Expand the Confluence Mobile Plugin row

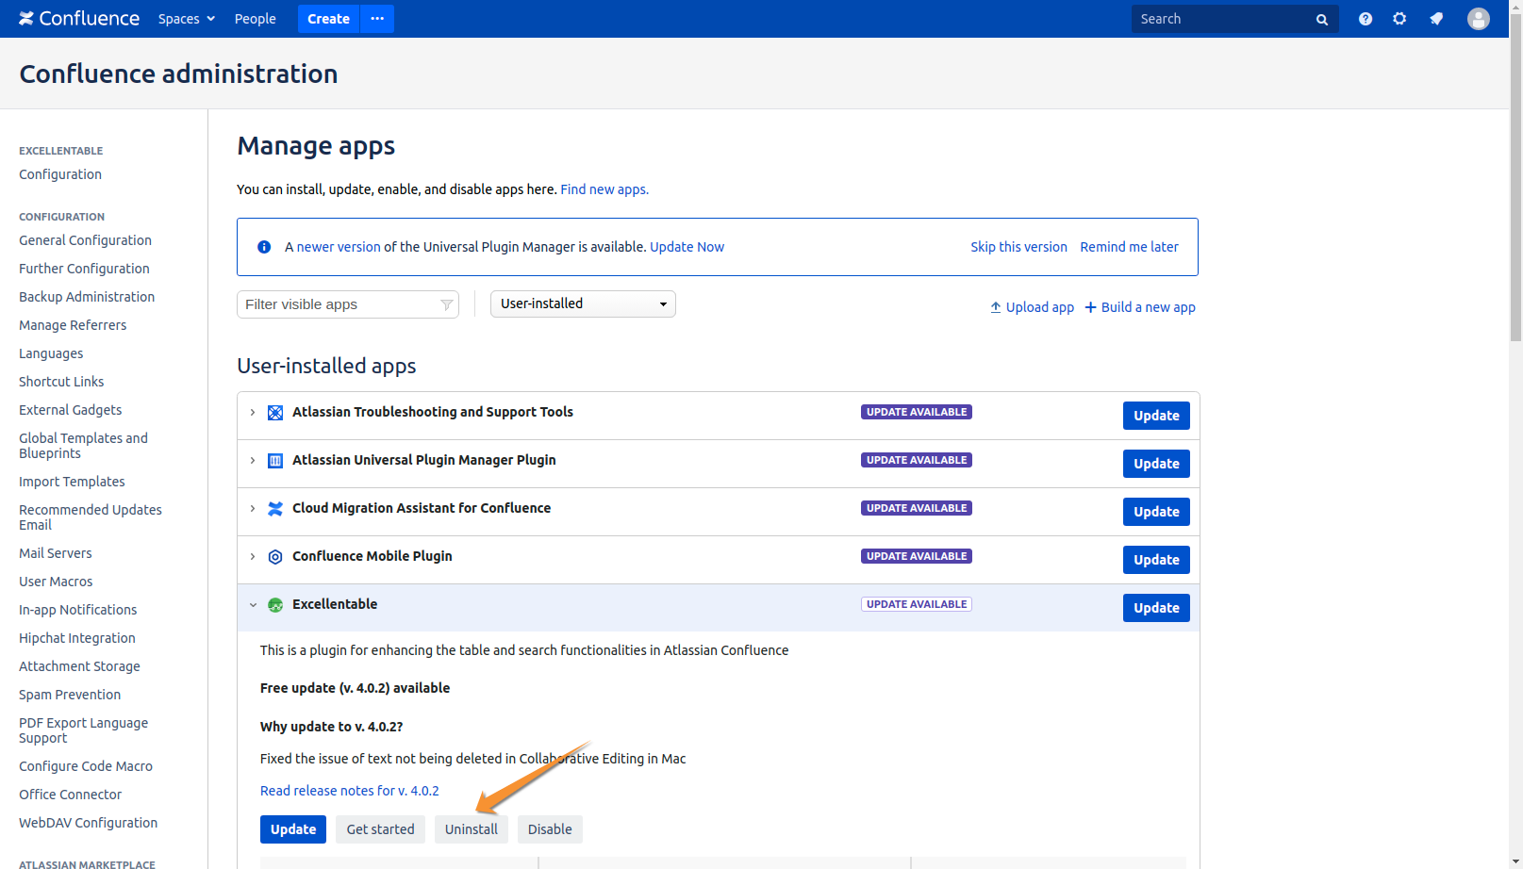click(253, 557)
